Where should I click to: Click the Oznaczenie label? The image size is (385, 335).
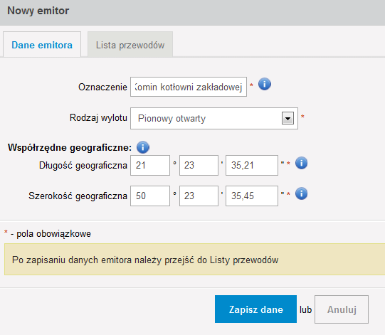tap(102, 87)
